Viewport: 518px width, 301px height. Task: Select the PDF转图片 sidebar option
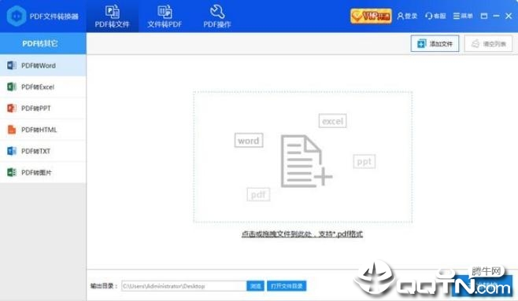tap(43, 172)
